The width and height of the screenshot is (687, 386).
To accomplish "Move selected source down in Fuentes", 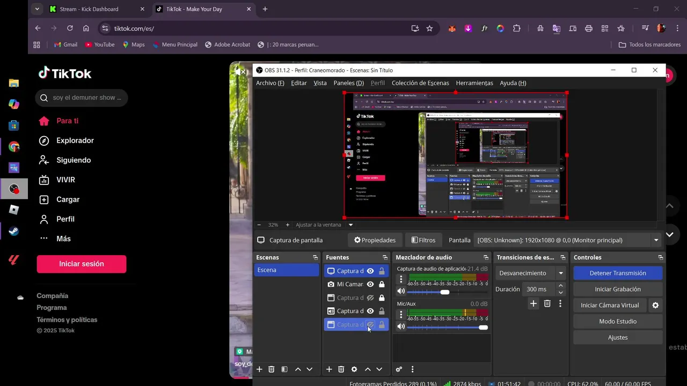I will click(379, 369).
